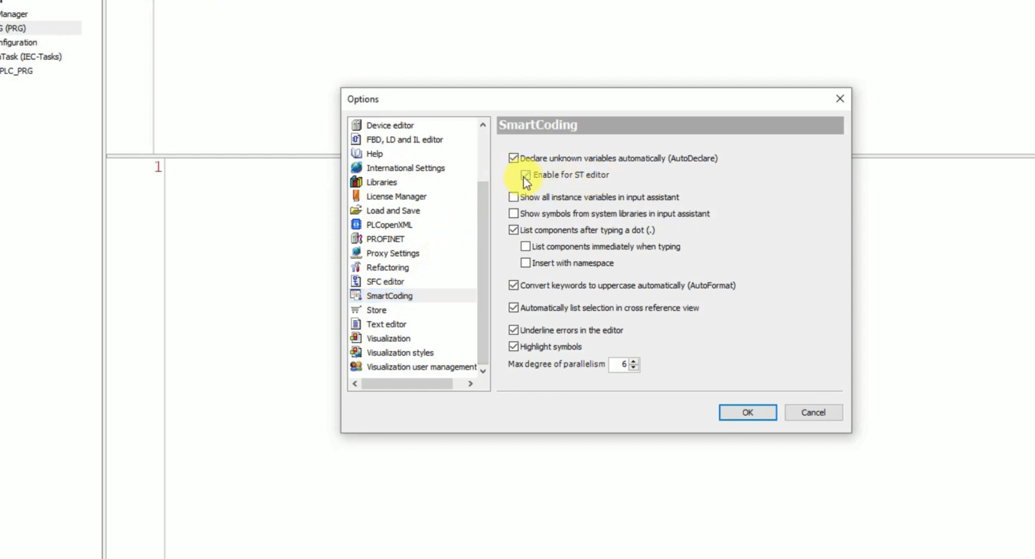Select the Text editor category
This screenshot has width=1035, height=559.
click(386, 324)
